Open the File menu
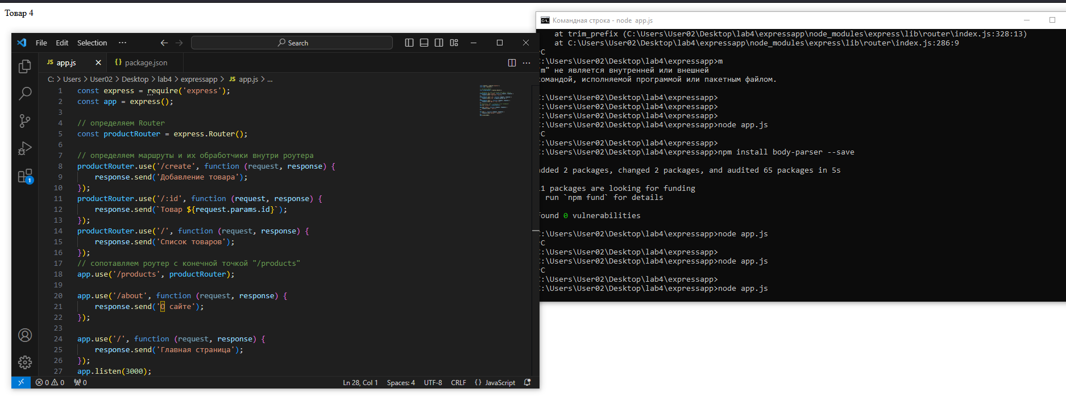The height and width of the screenshot is (405, 1066). 41,43
